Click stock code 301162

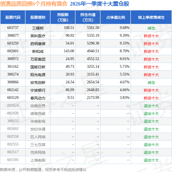[x=13, y=67]
